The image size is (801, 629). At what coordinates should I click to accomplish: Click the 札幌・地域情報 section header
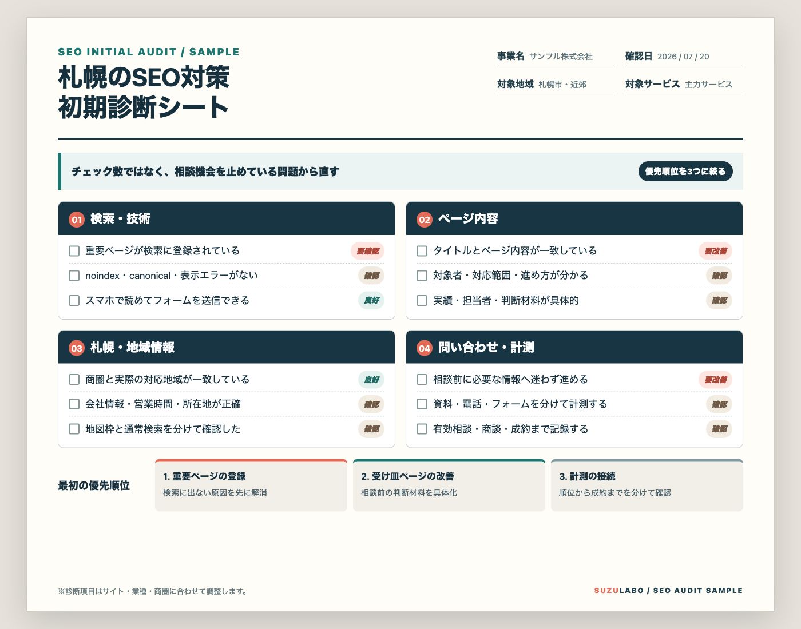coord(227,347)
